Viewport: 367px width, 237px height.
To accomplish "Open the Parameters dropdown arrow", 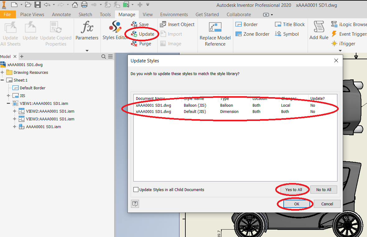I will tap(87, 51).
